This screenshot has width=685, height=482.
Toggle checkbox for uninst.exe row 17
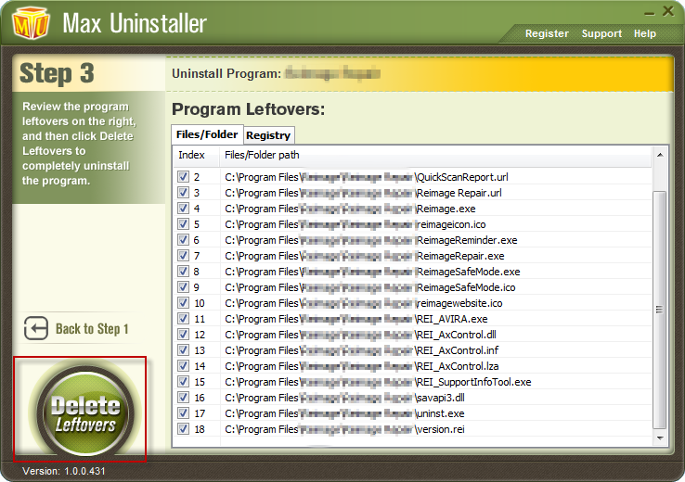click(x=184, y=413)
